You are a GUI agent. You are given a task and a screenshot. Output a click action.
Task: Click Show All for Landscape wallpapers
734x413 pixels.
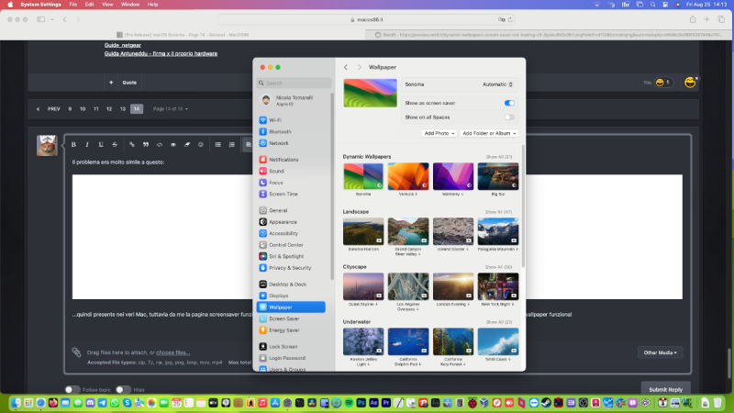click(x=499, y=211)
